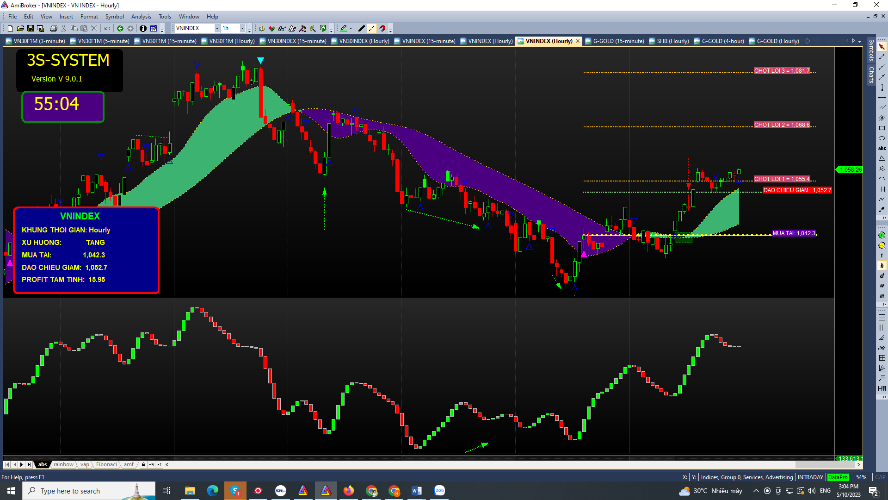
Task: Open the vertical Symbols panel tab
Action: pos(871,50)
